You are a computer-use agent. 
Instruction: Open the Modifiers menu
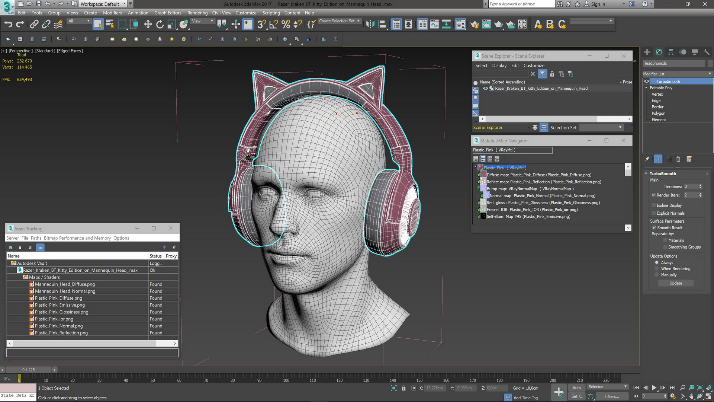coord(112,13)
